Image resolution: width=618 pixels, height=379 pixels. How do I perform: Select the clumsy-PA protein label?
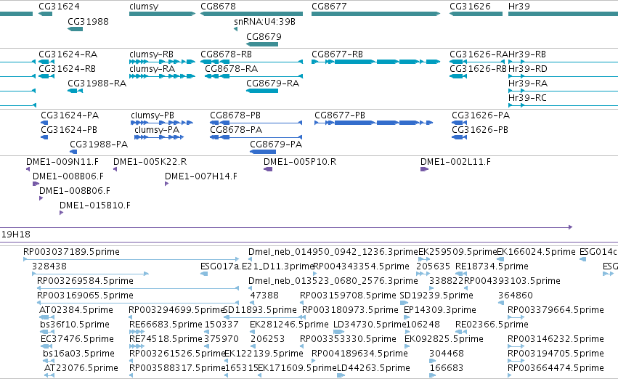[157, 130]
